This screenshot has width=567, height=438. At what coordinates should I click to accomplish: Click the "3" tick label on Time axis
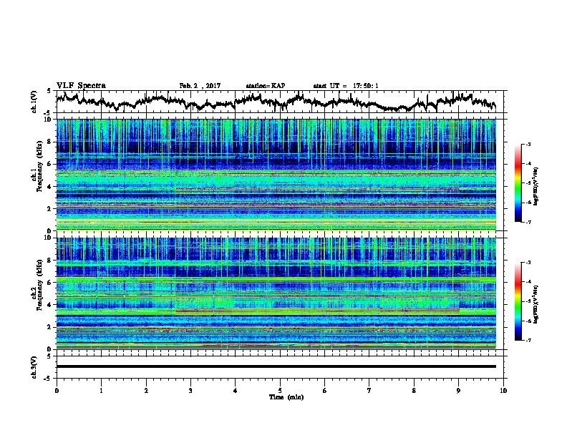click(190, 391)
